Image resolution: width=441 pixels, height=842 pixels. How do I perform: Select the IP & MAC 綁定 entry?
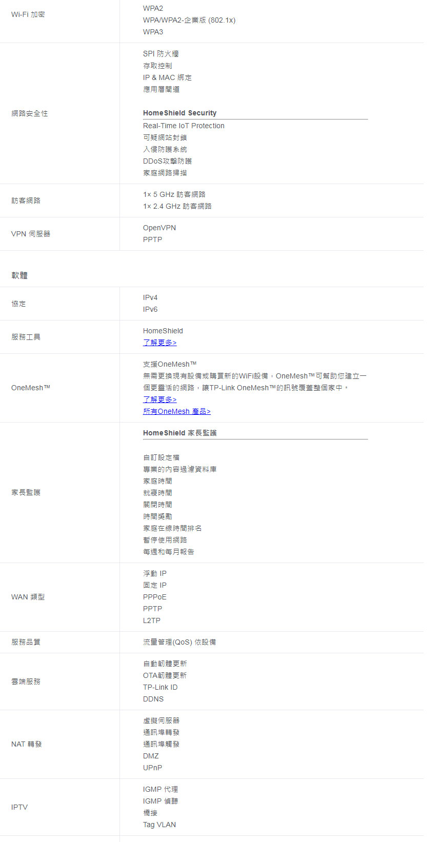[x=167, y=77]
